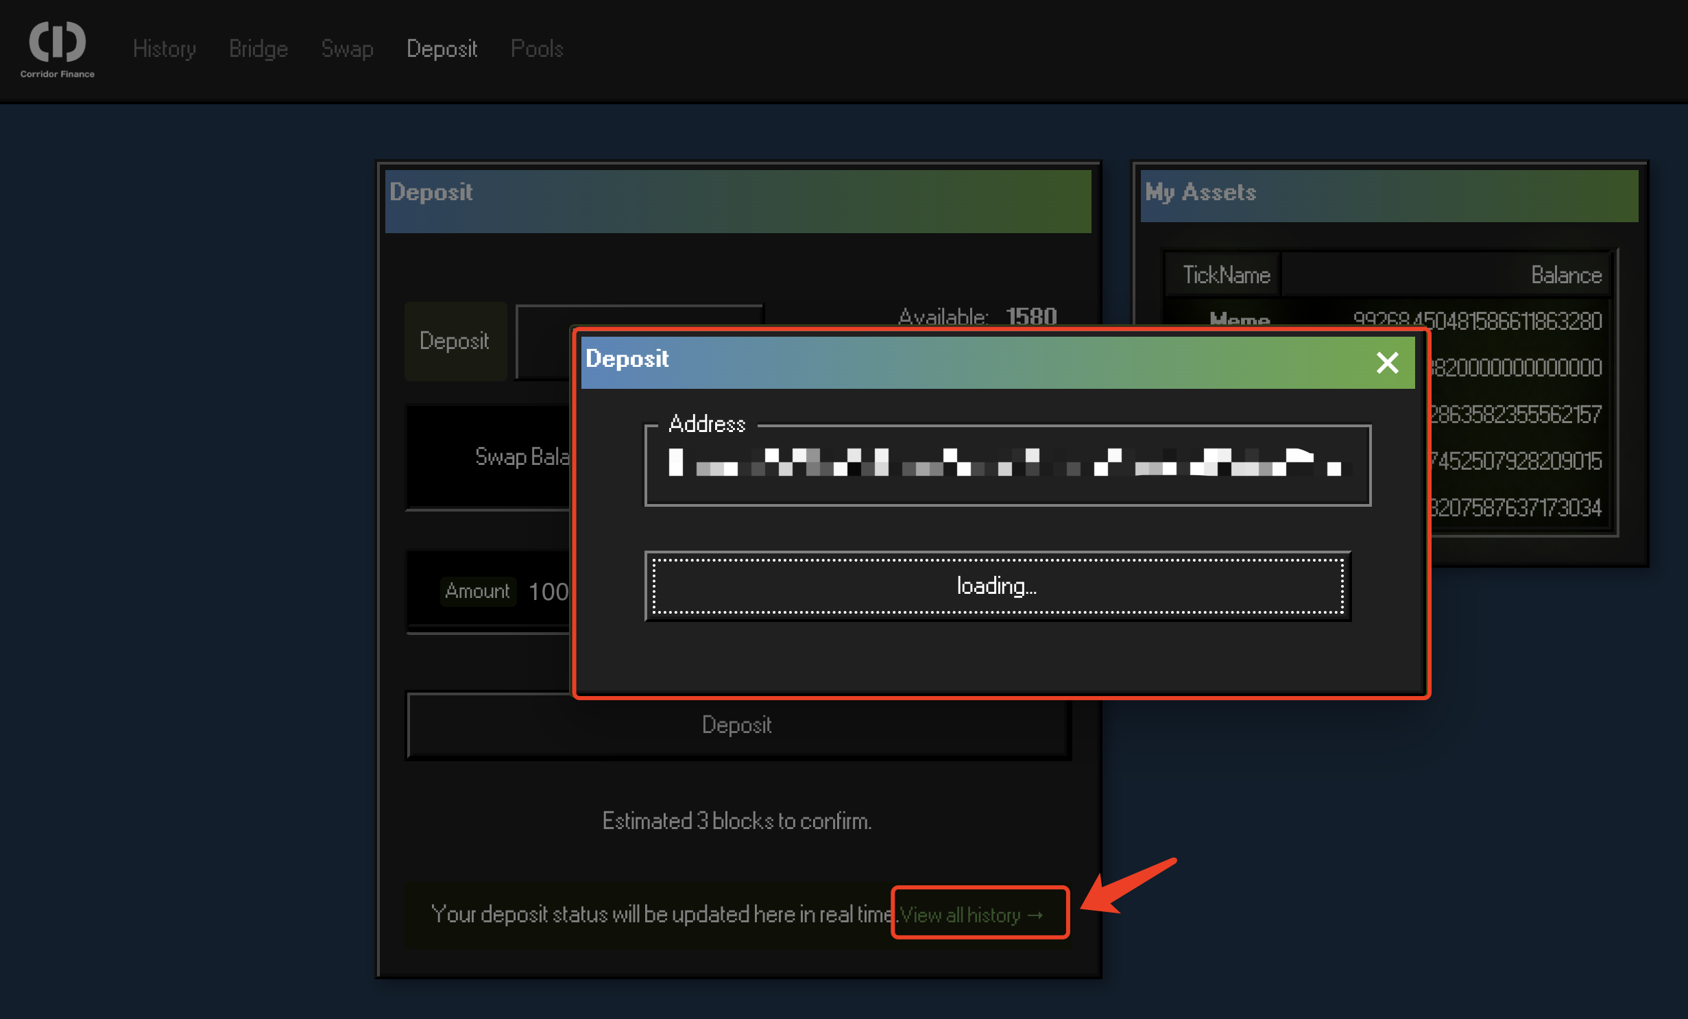Open the History nav item
This screenshot has width=1688, height=1019.
tap(165, 49)
